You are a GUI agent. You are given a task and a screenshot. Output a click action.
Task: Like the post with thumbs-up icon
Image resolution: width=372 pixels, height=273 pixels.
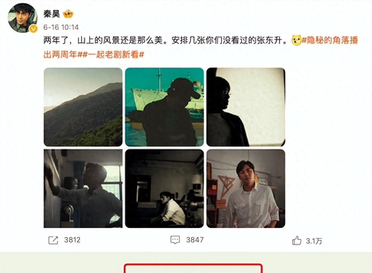[x=297, y=240]
